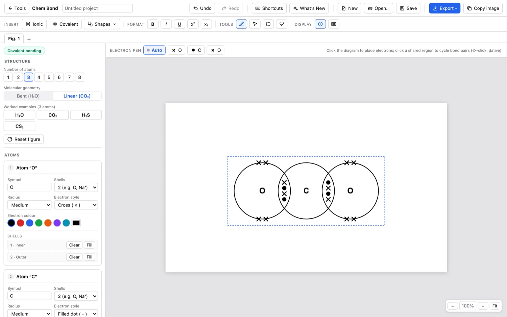
Task: Apply italic formatting
Action: pos(166,24)
